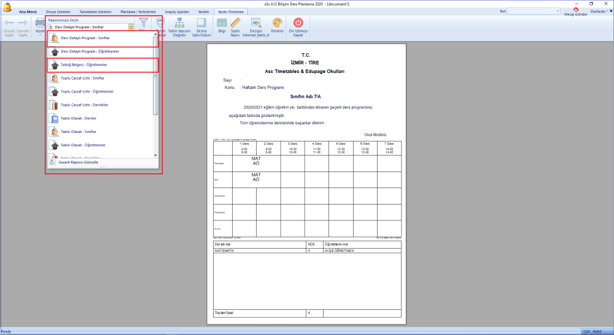Switch to Dosya İşlemleri tab

(x=58, y=12)
